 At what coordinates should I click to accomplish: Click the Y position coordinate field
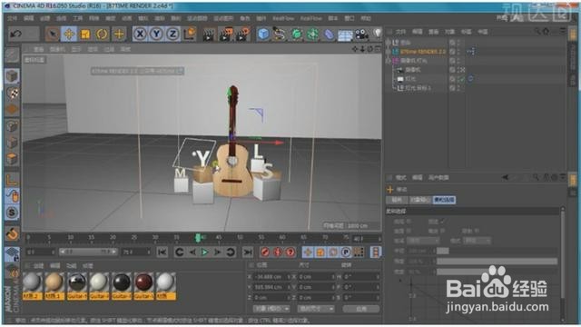(x=271, y=287)
